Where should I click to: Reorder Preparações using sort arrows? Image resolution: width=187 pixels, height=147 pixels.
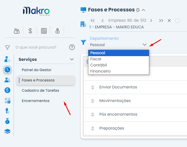(93, 128)
